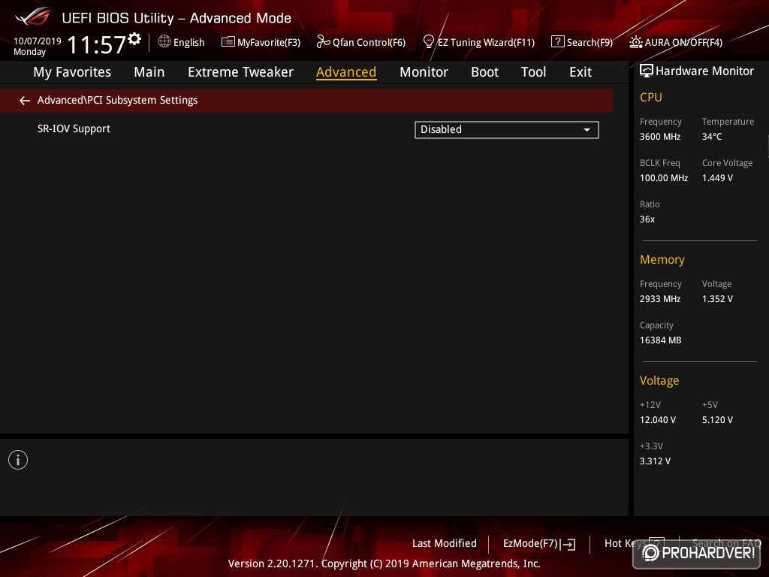Click +5V value 5.120 V
769x577 pixels.
point(717,419)
